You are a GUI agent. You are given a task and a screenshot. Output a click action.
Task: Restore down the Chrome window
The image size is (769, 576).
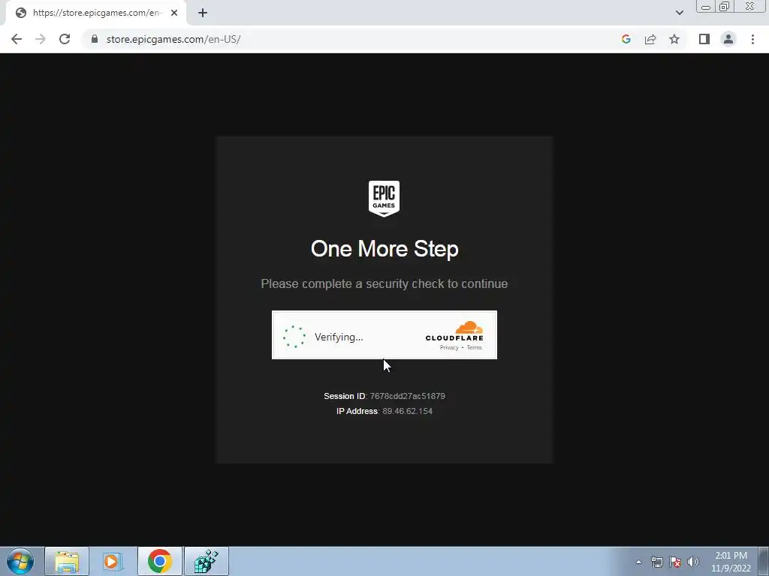[x=724, y=6]
